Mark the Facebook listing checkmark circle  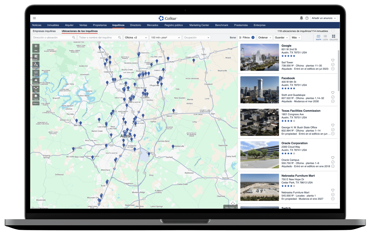pyautogui.click(x=333, y=97)
